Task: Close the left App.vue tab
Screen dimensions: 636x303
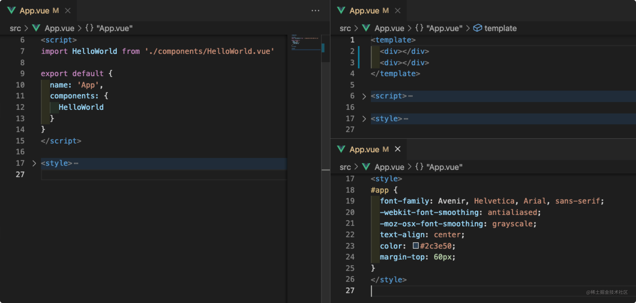Action: point(68,11)
